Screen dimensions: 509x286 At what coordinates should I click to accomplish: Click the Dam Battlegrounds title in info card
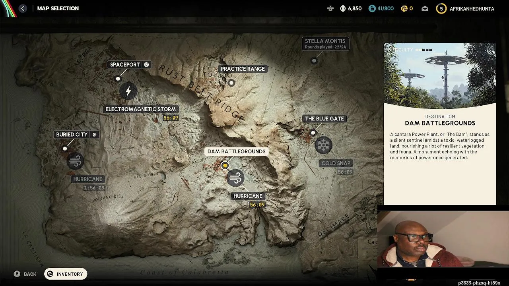click(x=440, y=123)
